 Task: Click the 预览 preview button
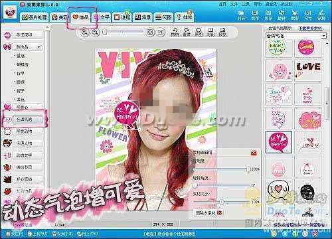[222, 32]
